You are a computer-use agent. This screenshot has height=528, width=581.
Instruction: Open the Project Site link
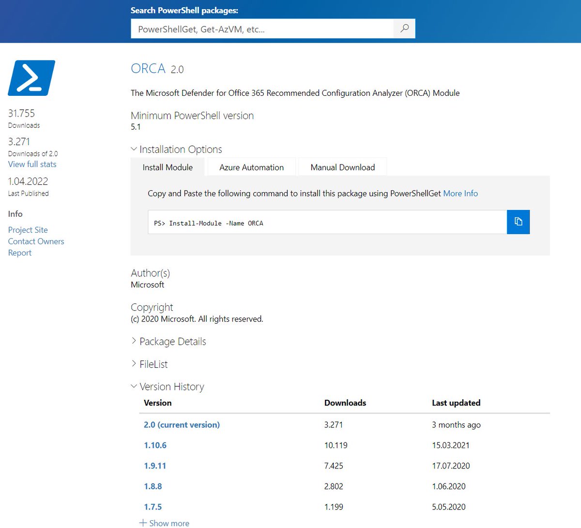(x=28, y=230)
